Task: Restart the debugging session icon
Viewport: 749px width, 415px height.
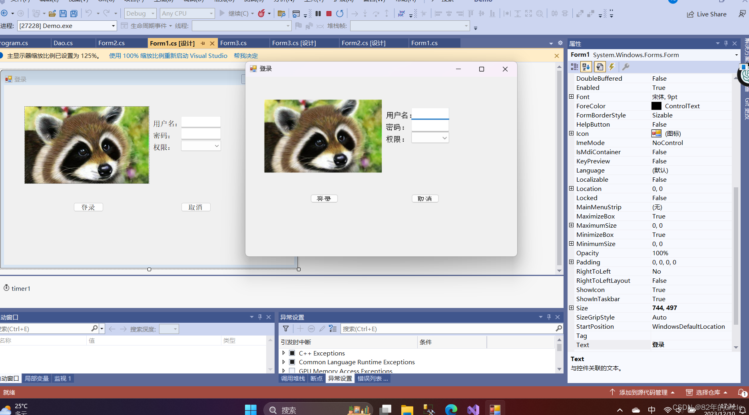Action: (340, 13)
